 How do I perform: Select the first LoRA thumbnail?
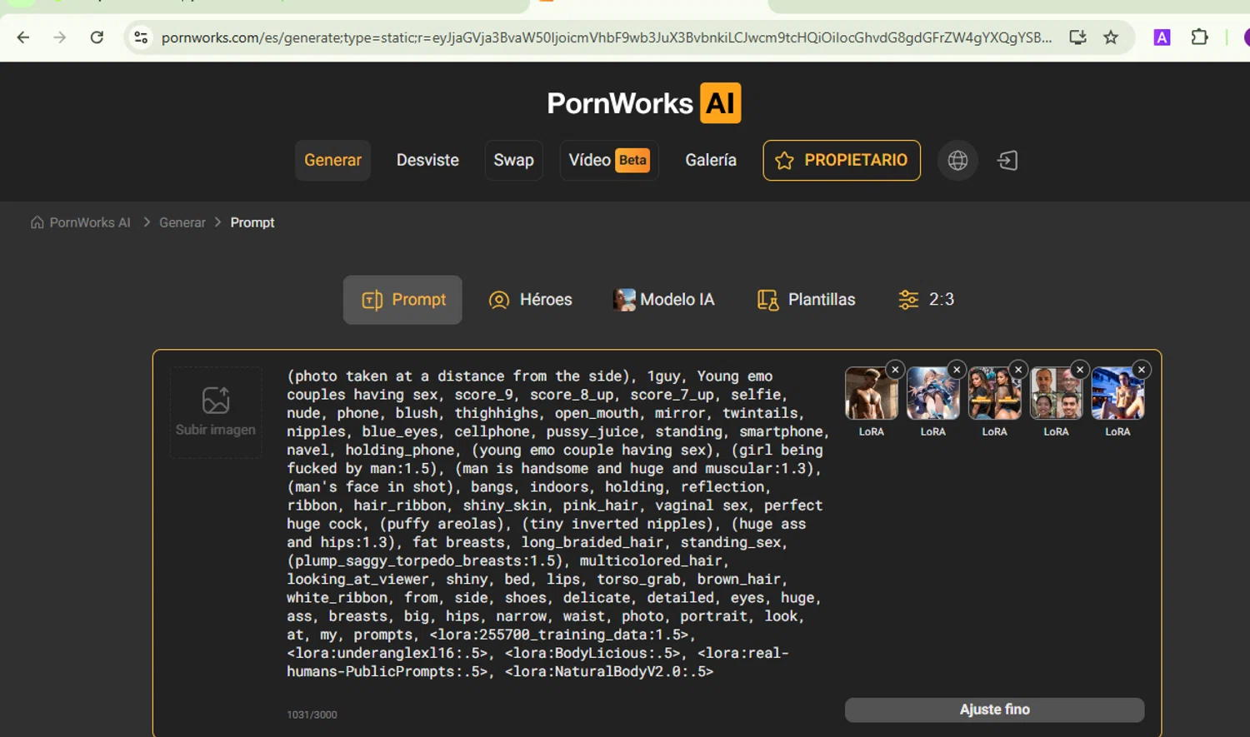[872, 394]
